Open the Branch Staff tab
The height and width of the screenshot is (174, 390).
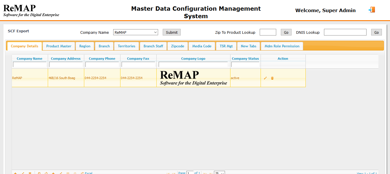coord(153,46)
